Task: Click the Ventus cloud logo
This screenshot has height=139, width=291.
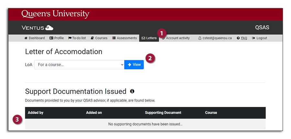Action: point(49,28)
